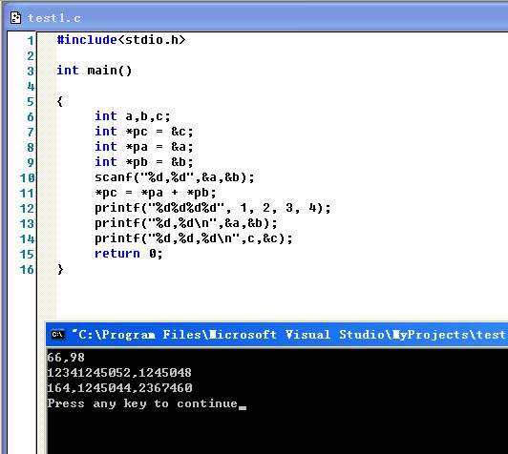508x454 pixels.
Task: Click the return 0; statement
Action: click(129, 254)
